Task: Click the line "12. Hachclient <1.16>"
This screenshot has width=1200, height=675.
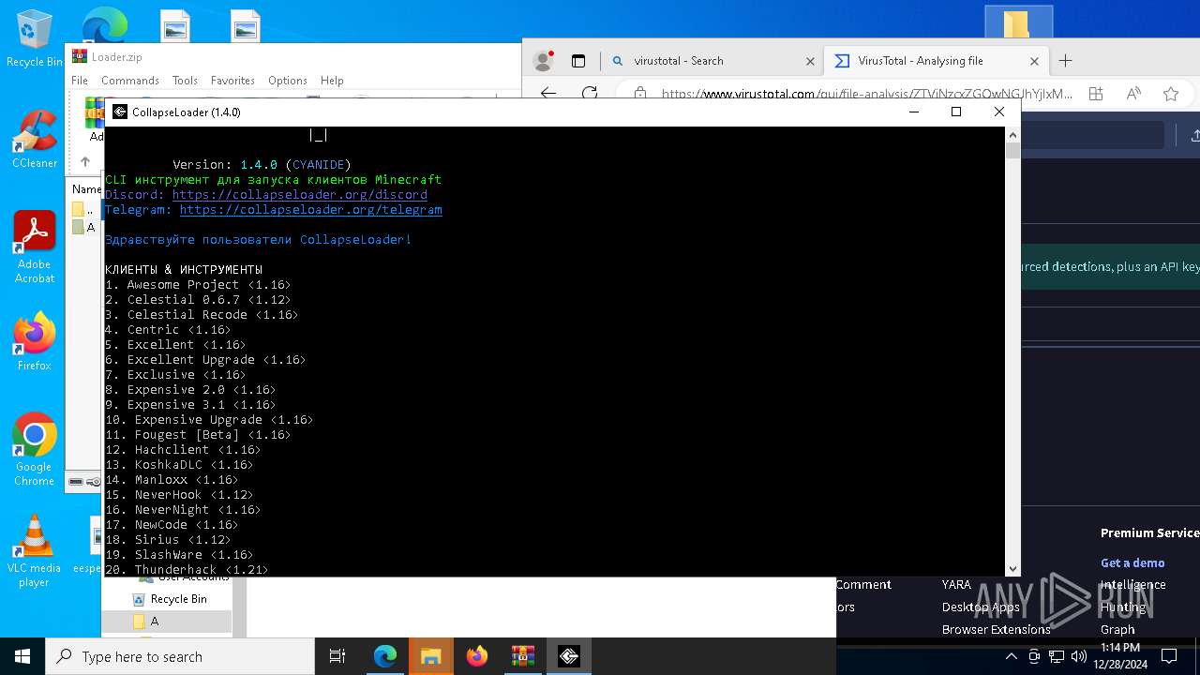Action: 183,450
